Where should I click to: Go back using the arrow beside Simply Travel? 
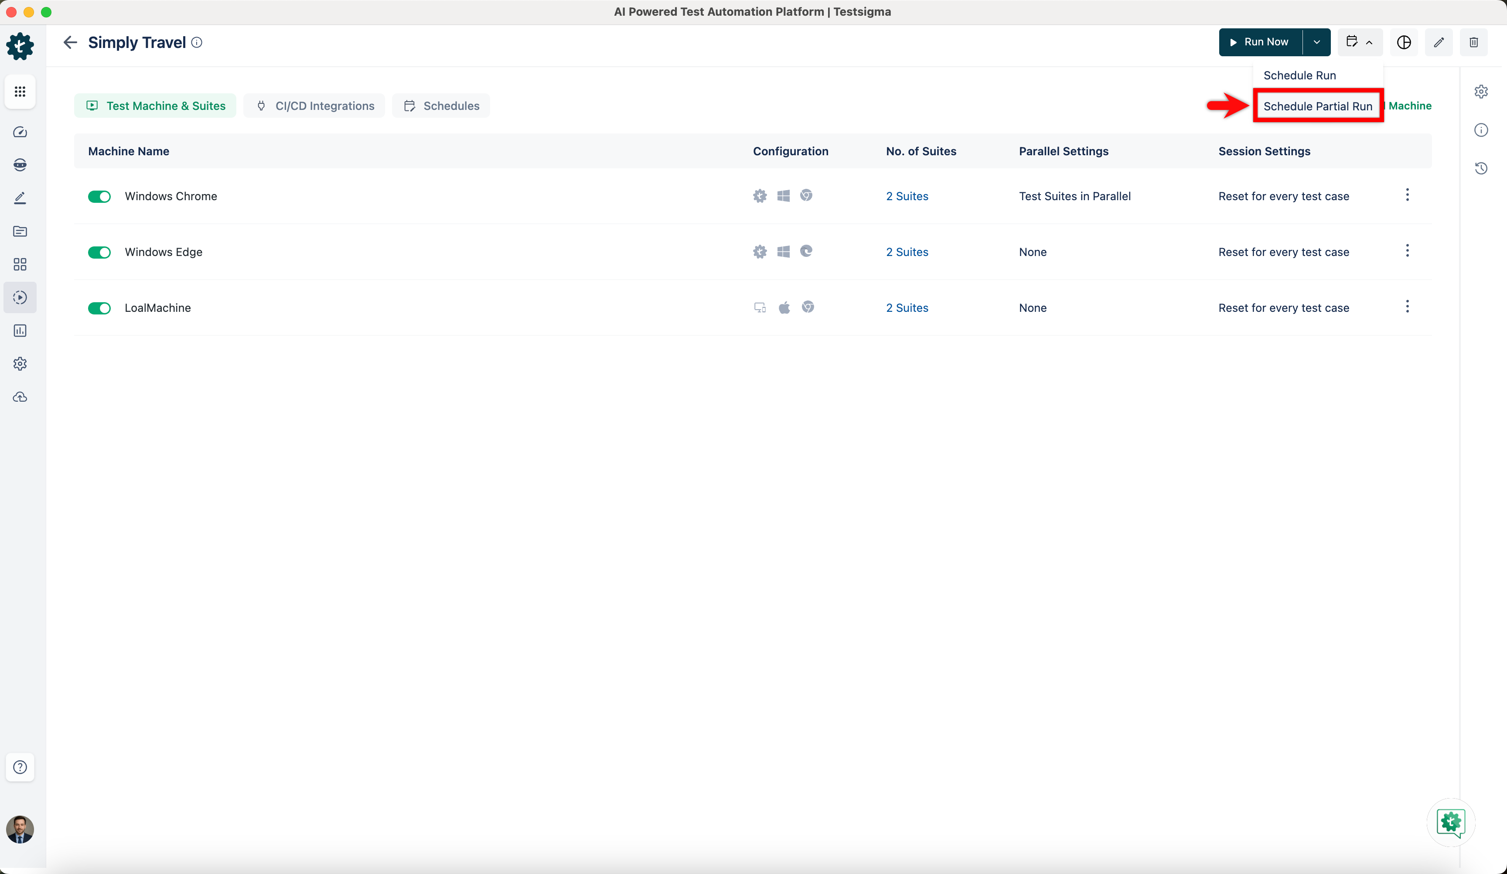click(70, 42)
